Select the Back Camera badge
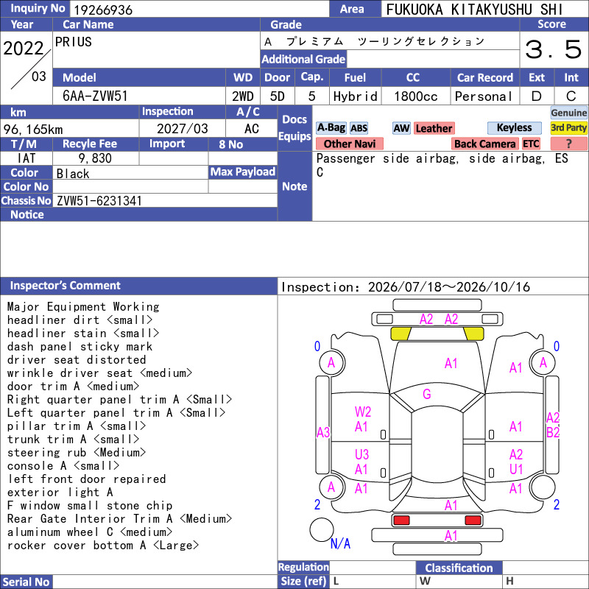 click(x=484, y=144)
